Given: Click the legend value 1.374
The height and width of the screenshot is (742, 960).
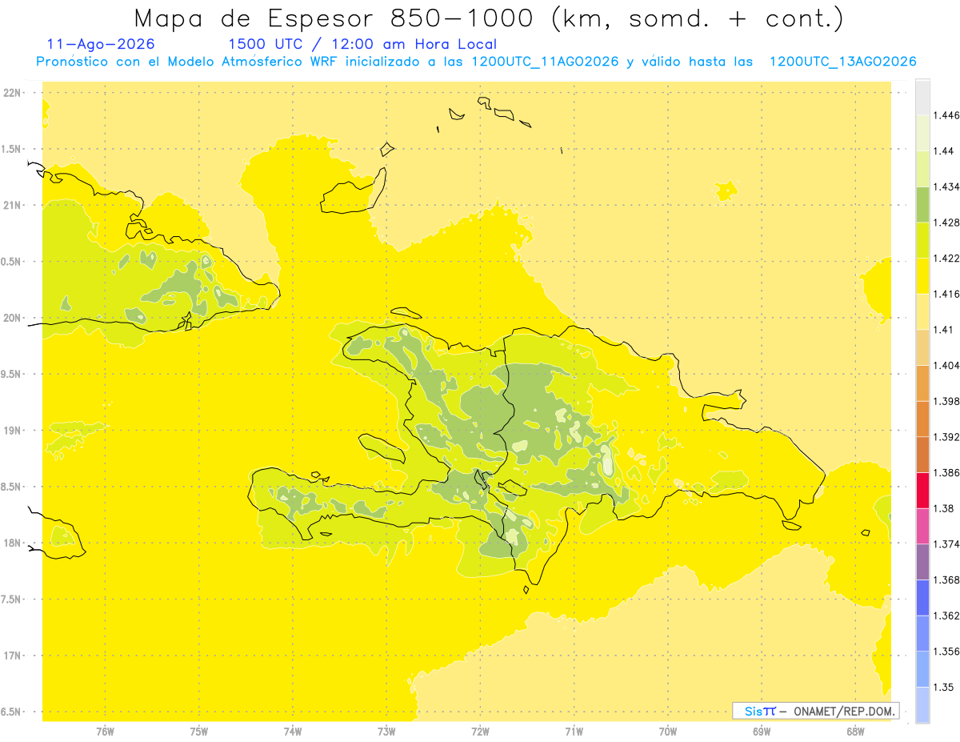Looking at the screenshot, I should click(x=946, y=544).
